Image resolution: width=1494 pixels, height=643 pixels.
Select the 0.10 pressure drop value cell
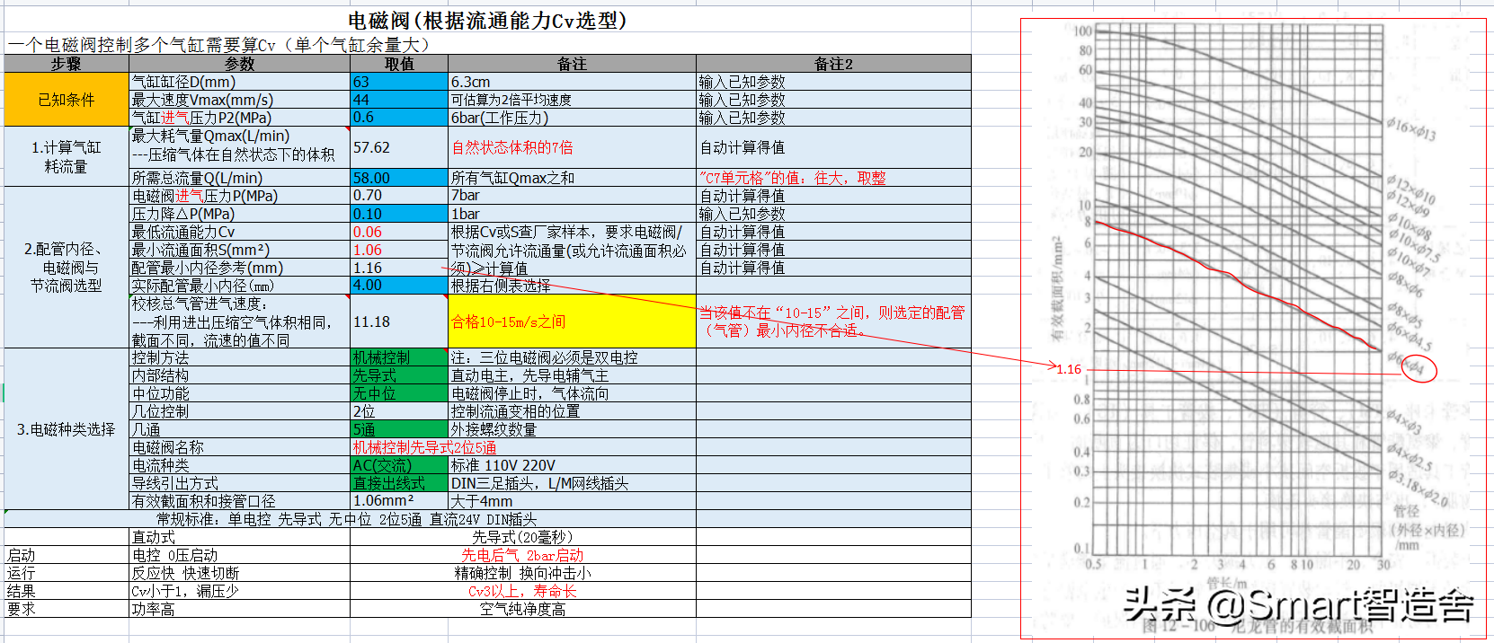click(398, 214)
